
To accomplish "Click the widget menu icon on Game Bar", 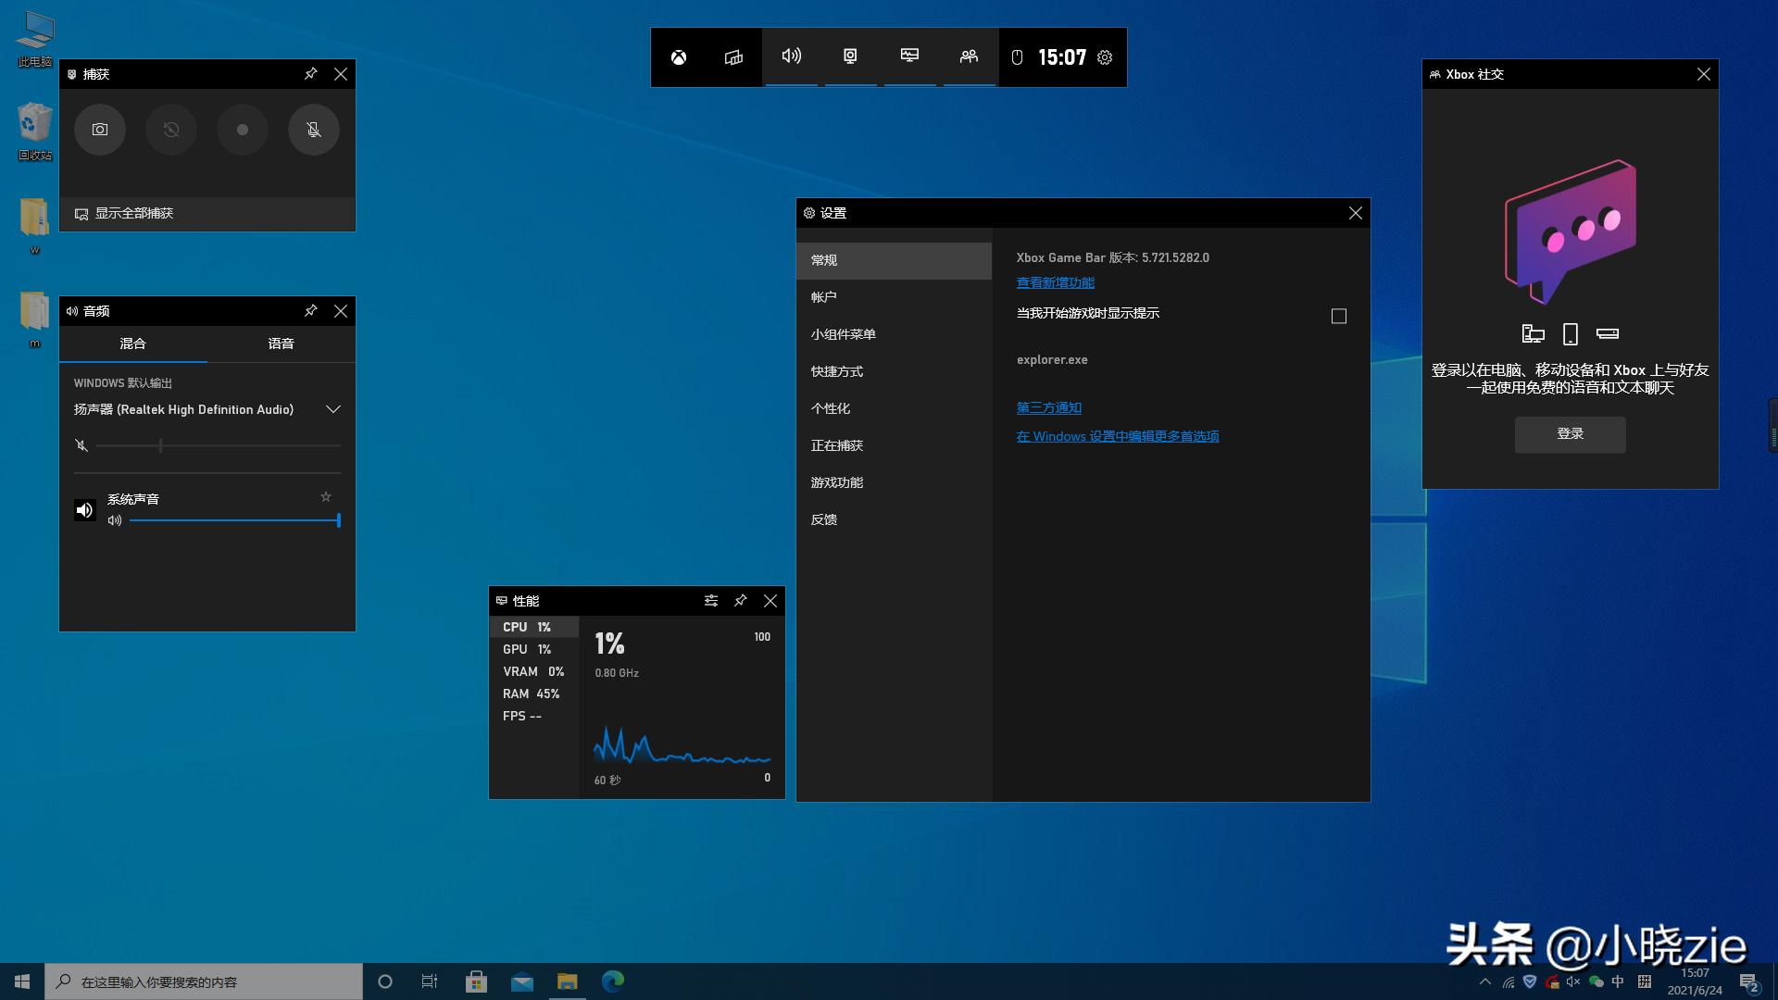I will (733, 57).
